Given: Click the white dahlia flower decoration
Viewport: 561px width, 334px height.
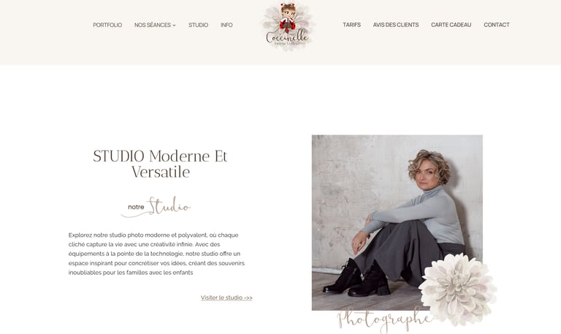Looking at the screenshot, I should [458, 289].
